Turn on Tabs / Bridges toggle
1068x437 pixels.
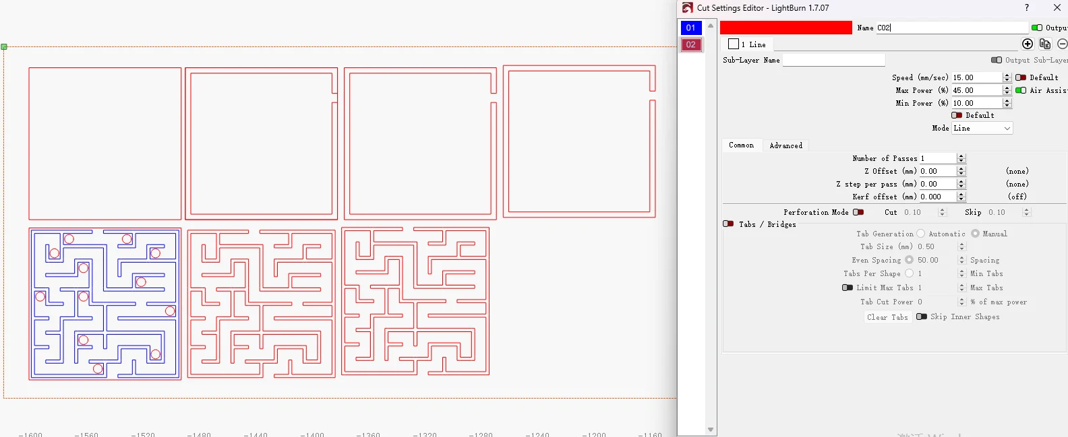pos(728,224)
